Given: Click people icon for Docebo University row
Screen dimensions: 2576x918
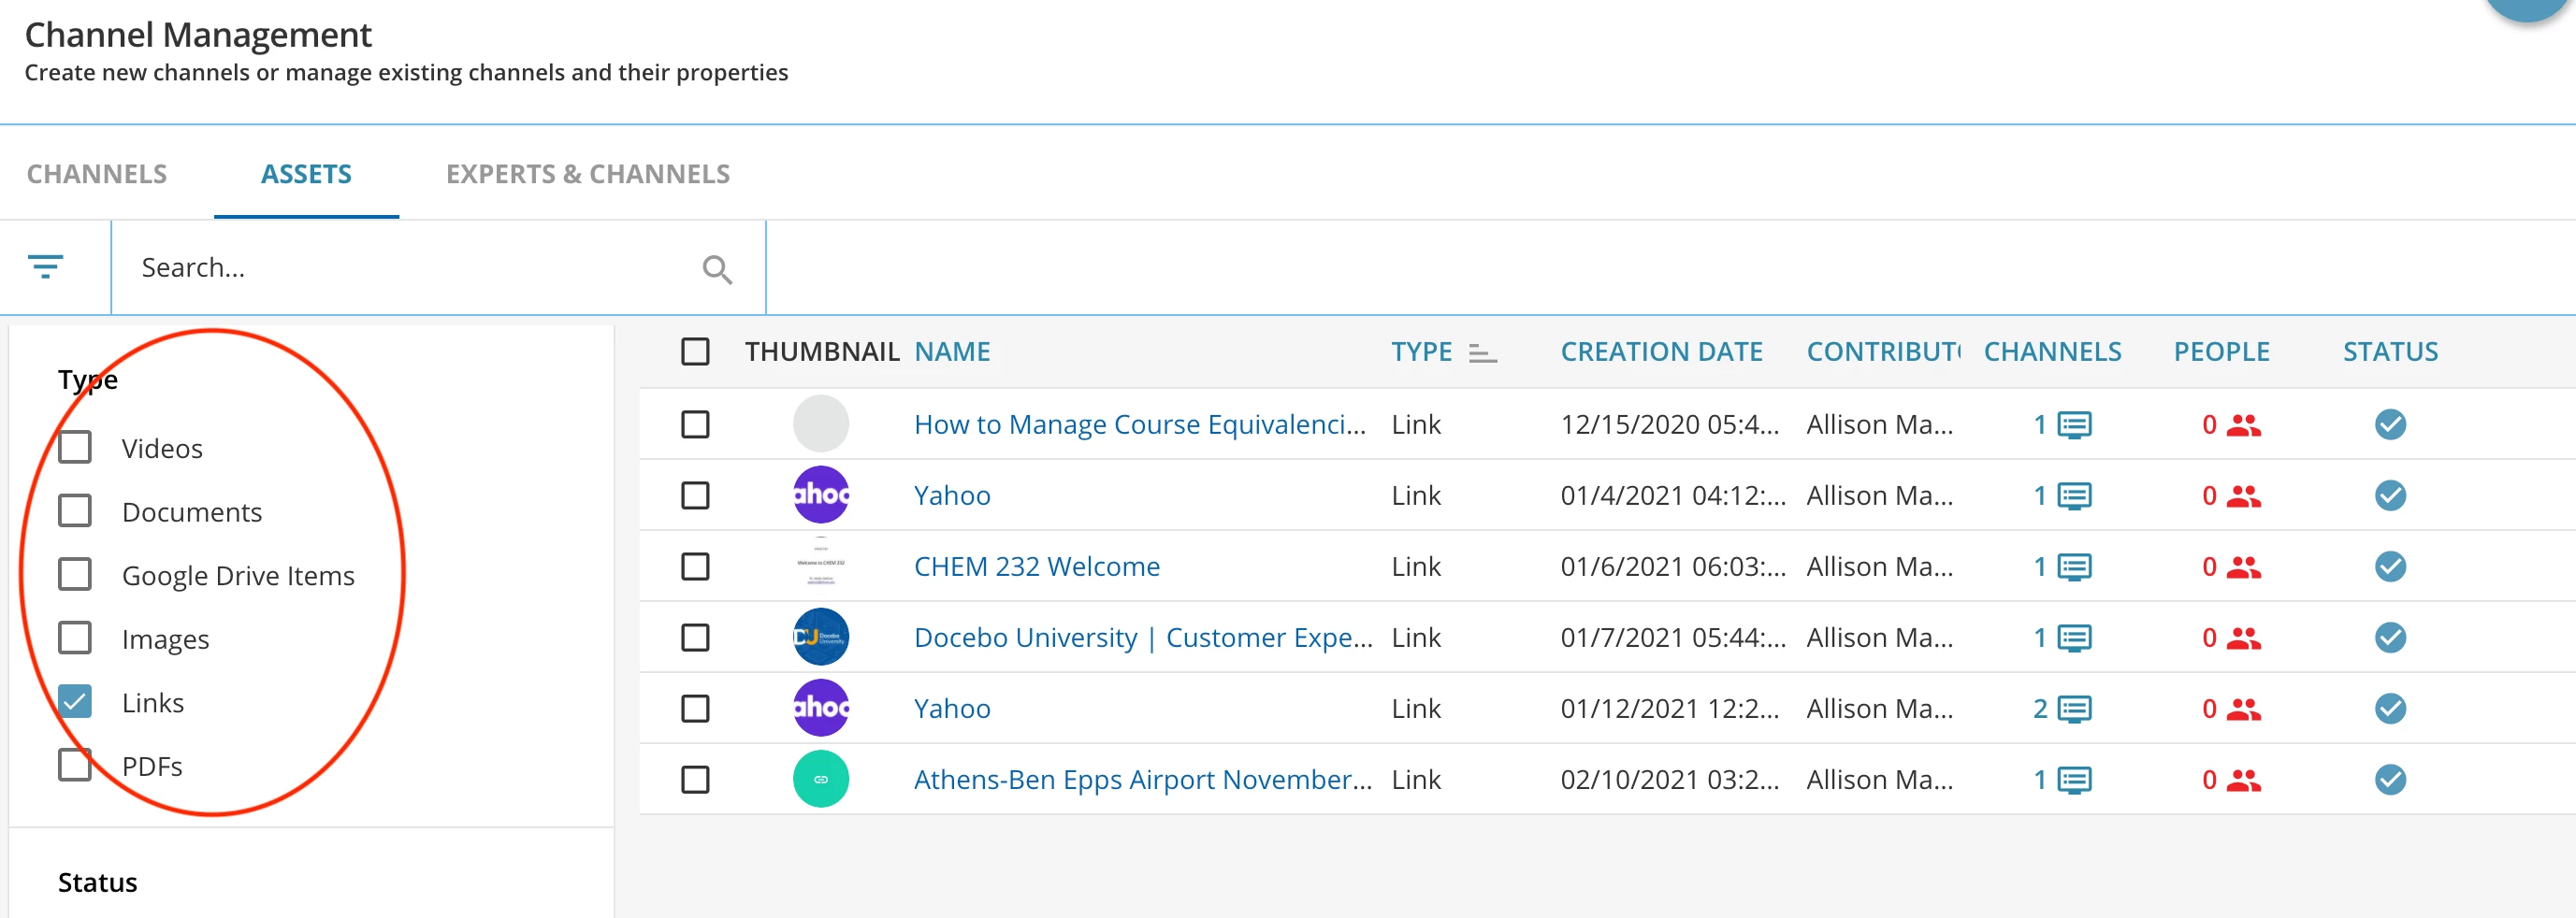Looking at the screenshot, I should point(2243,638).
